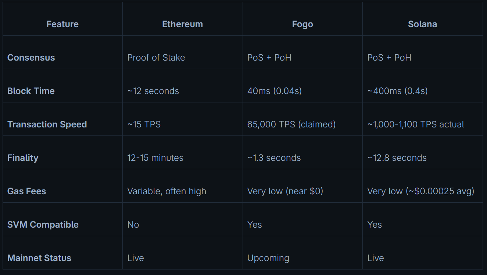Screen dimensions: 487x275
Task: Click the Solana column header
Action: tap(422, 24)
